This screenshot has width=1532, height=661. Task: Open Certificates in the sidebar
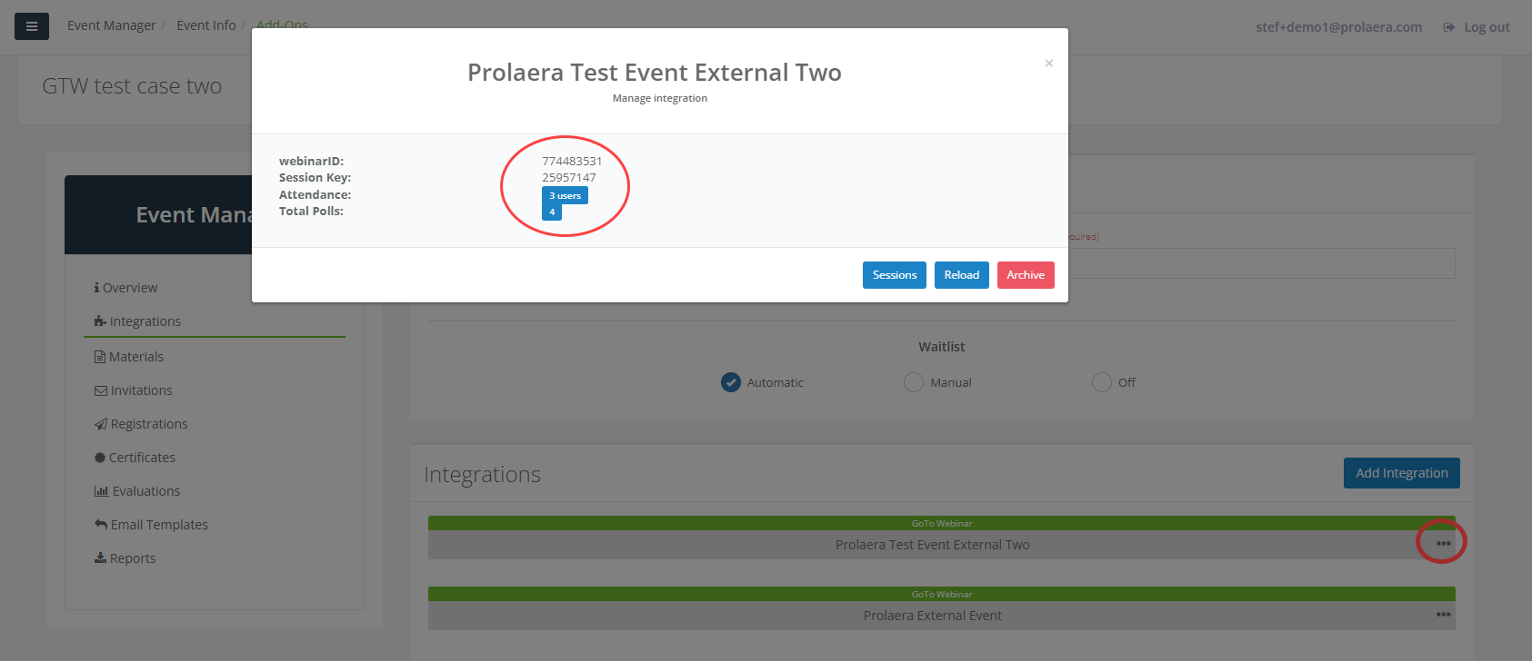tap(135, 458)
